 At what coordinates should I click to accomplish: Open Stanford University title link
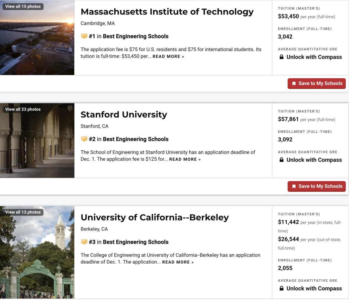click(x=124, y=114)
